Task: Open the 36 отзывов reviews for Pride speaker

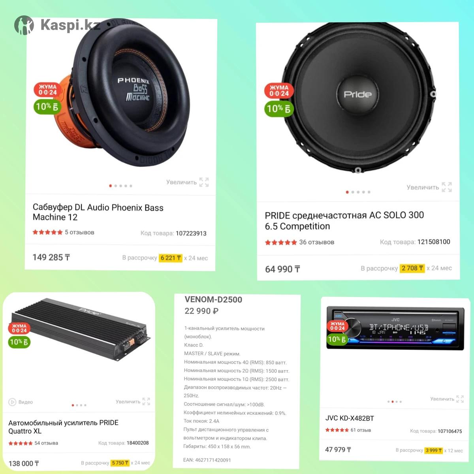Action: tap(316, 242)
